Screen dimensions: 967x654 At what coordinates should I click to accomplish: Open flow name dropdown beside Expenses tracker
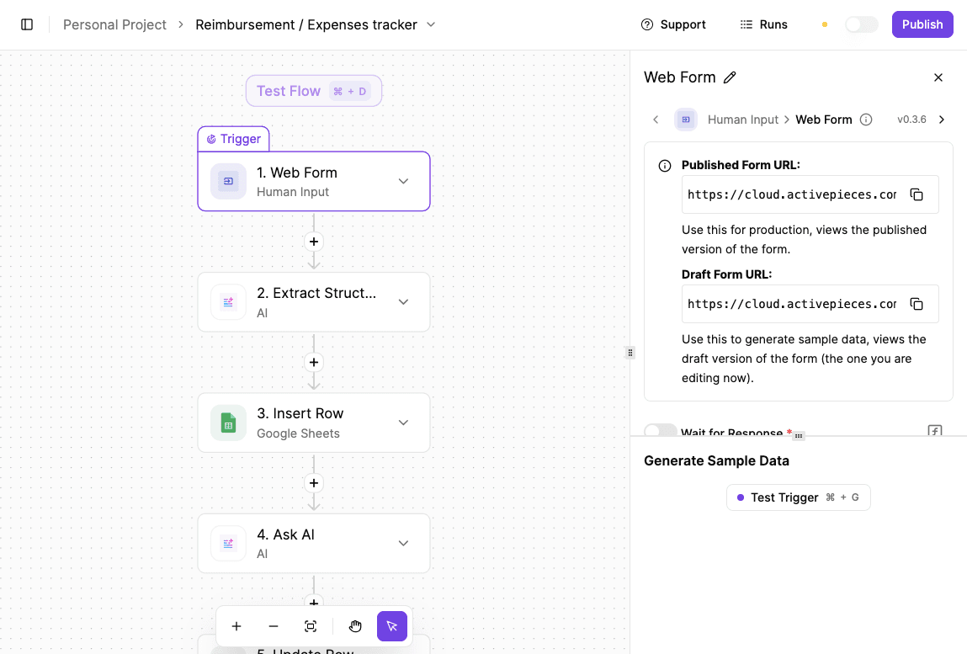point(431,24)
